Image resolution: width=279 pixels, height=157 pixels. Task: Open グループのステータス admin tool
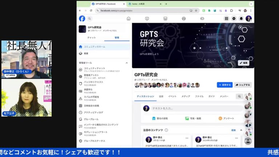(x=104, y=141)
